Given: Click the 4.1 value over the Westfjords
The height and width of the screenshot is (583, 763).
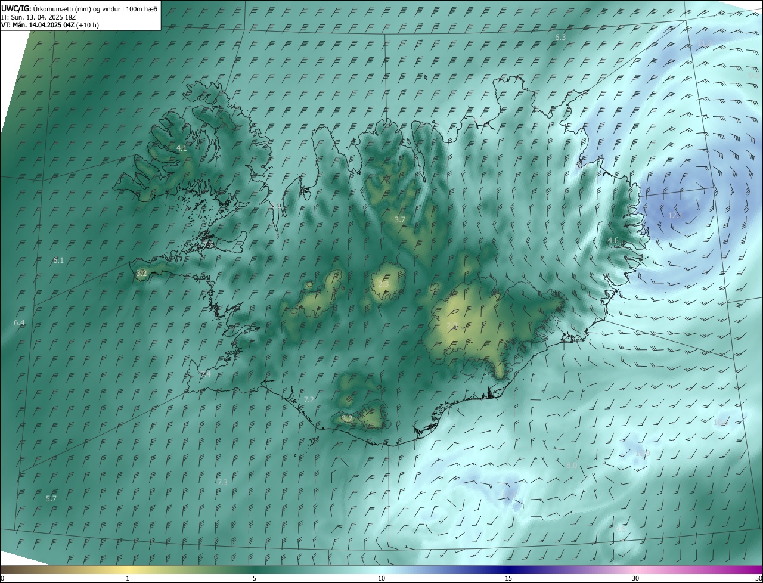Looking at the screenshot, I should pyautogui.click(x=181, y=148).
